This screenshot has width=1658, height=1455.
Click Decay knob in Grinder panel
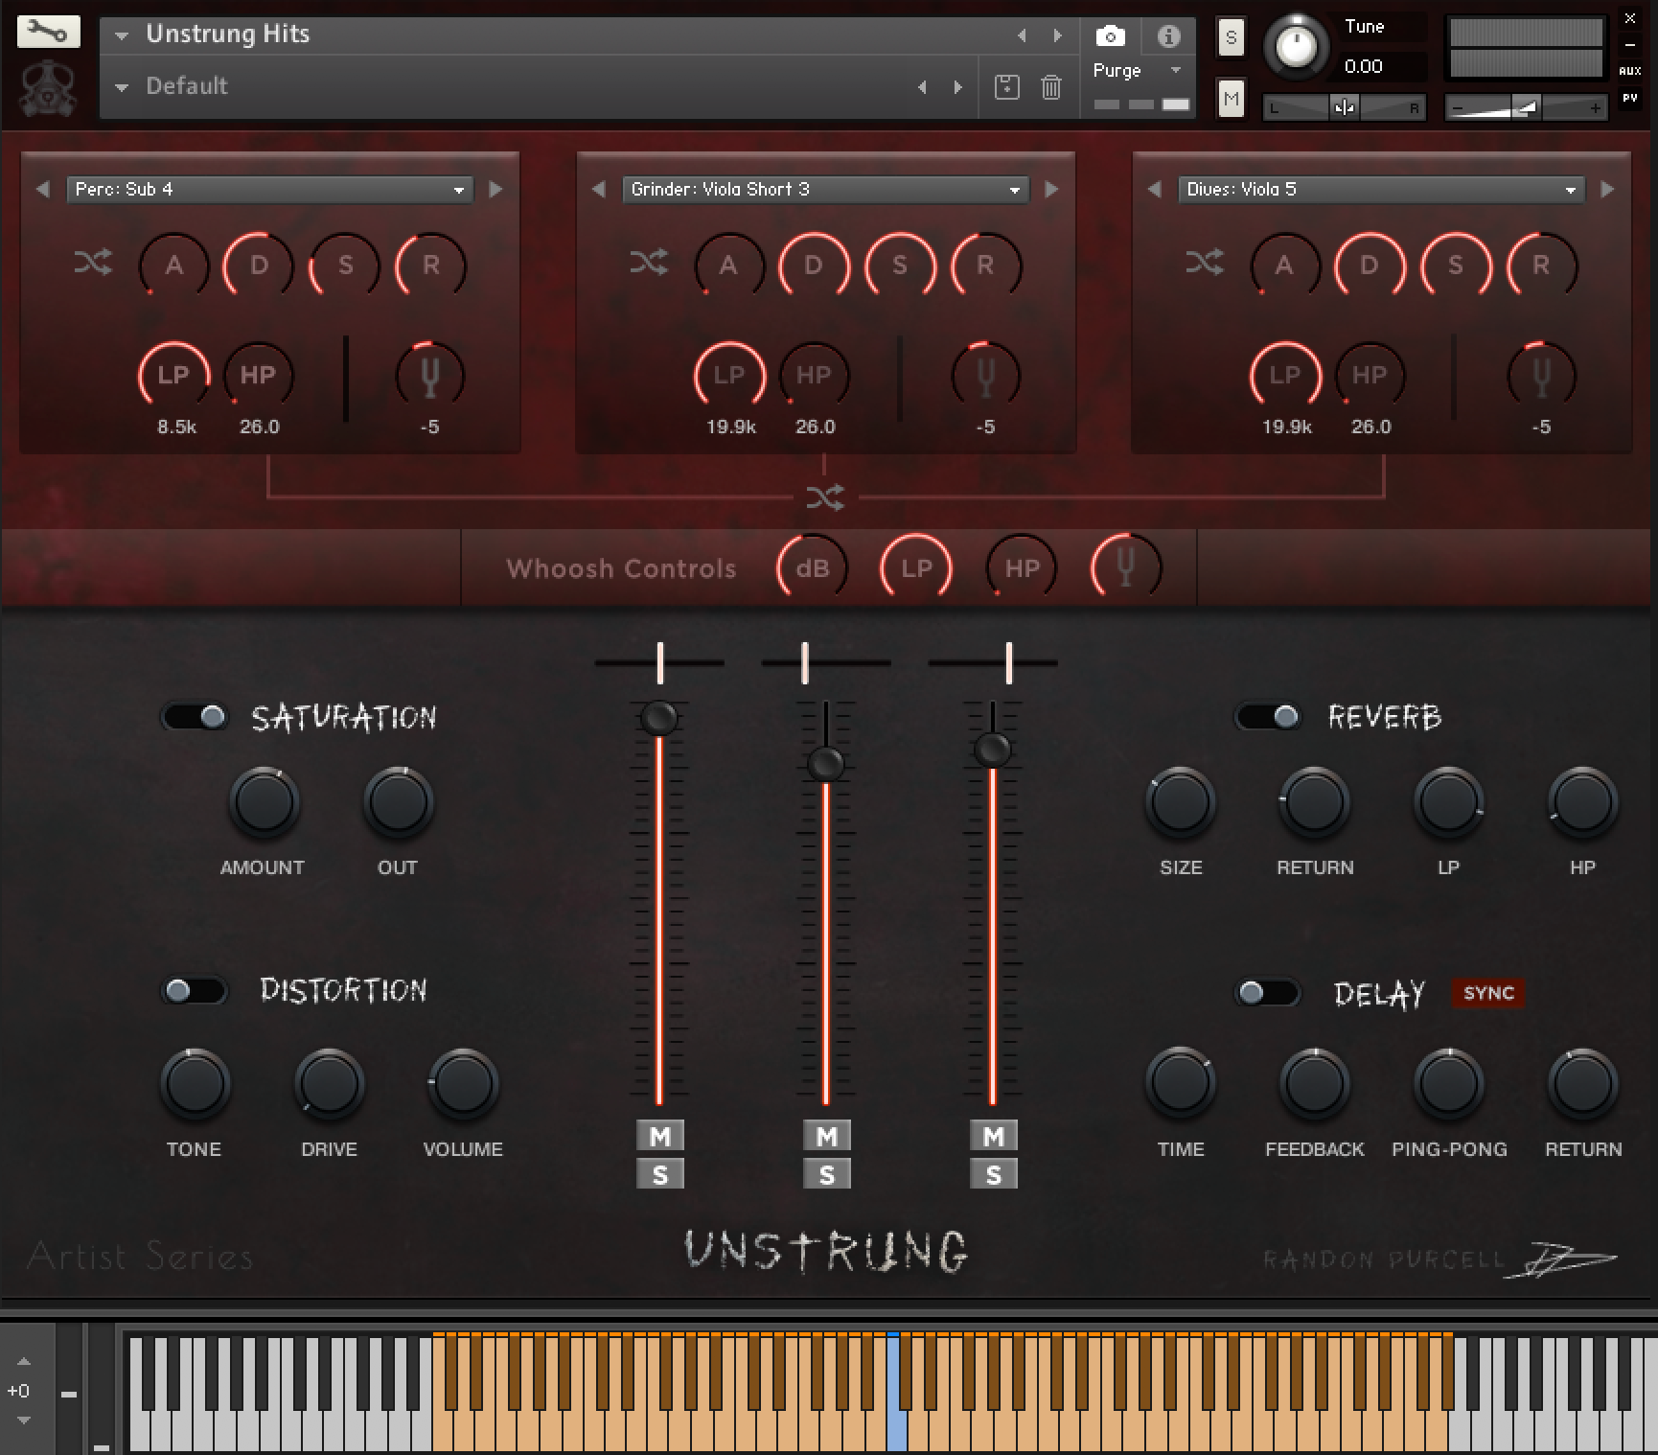coord(814,266)
